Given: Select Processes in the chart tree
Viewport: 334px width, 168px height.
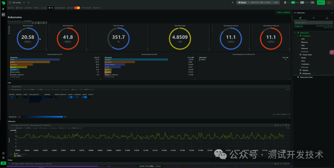Looking at the screenshot, I should [305, 52].
